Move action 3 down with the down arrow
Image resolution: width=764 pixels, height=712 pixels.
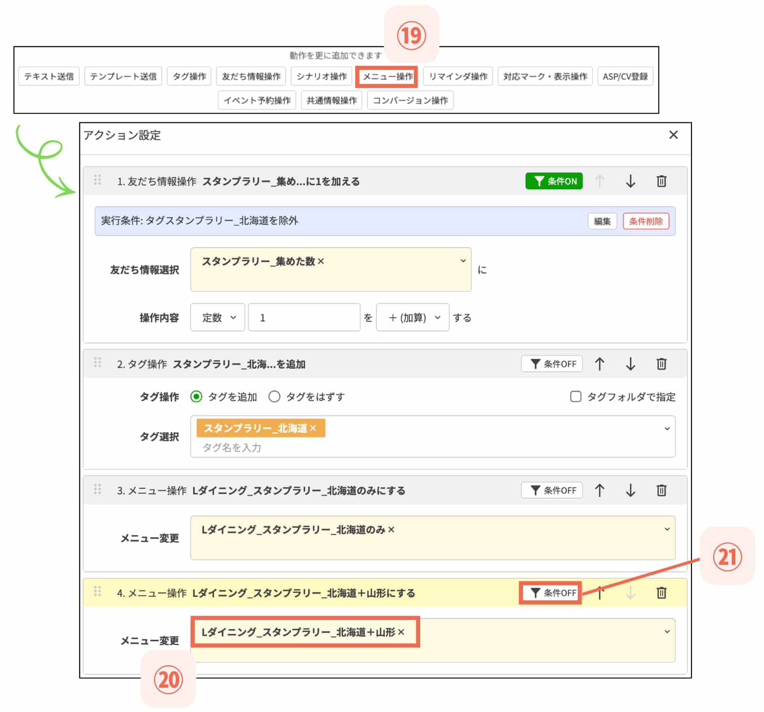point(630,490)
